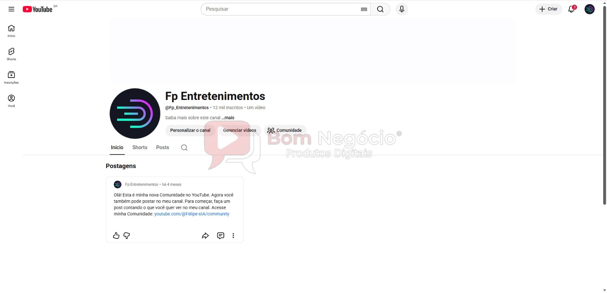
Task: Open the Comunidade button
Action: (x=285, y=130)
